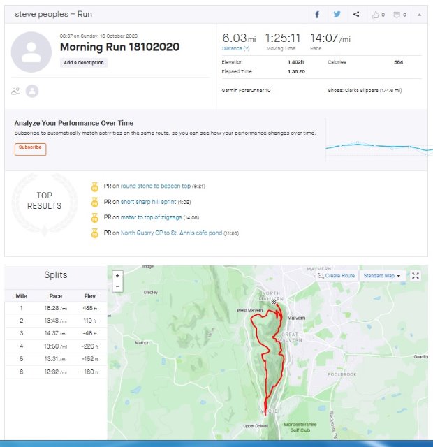Screen dimensions: 433x447
Task: Open round stone to beacon top segment
Action: tap(155, 186)
